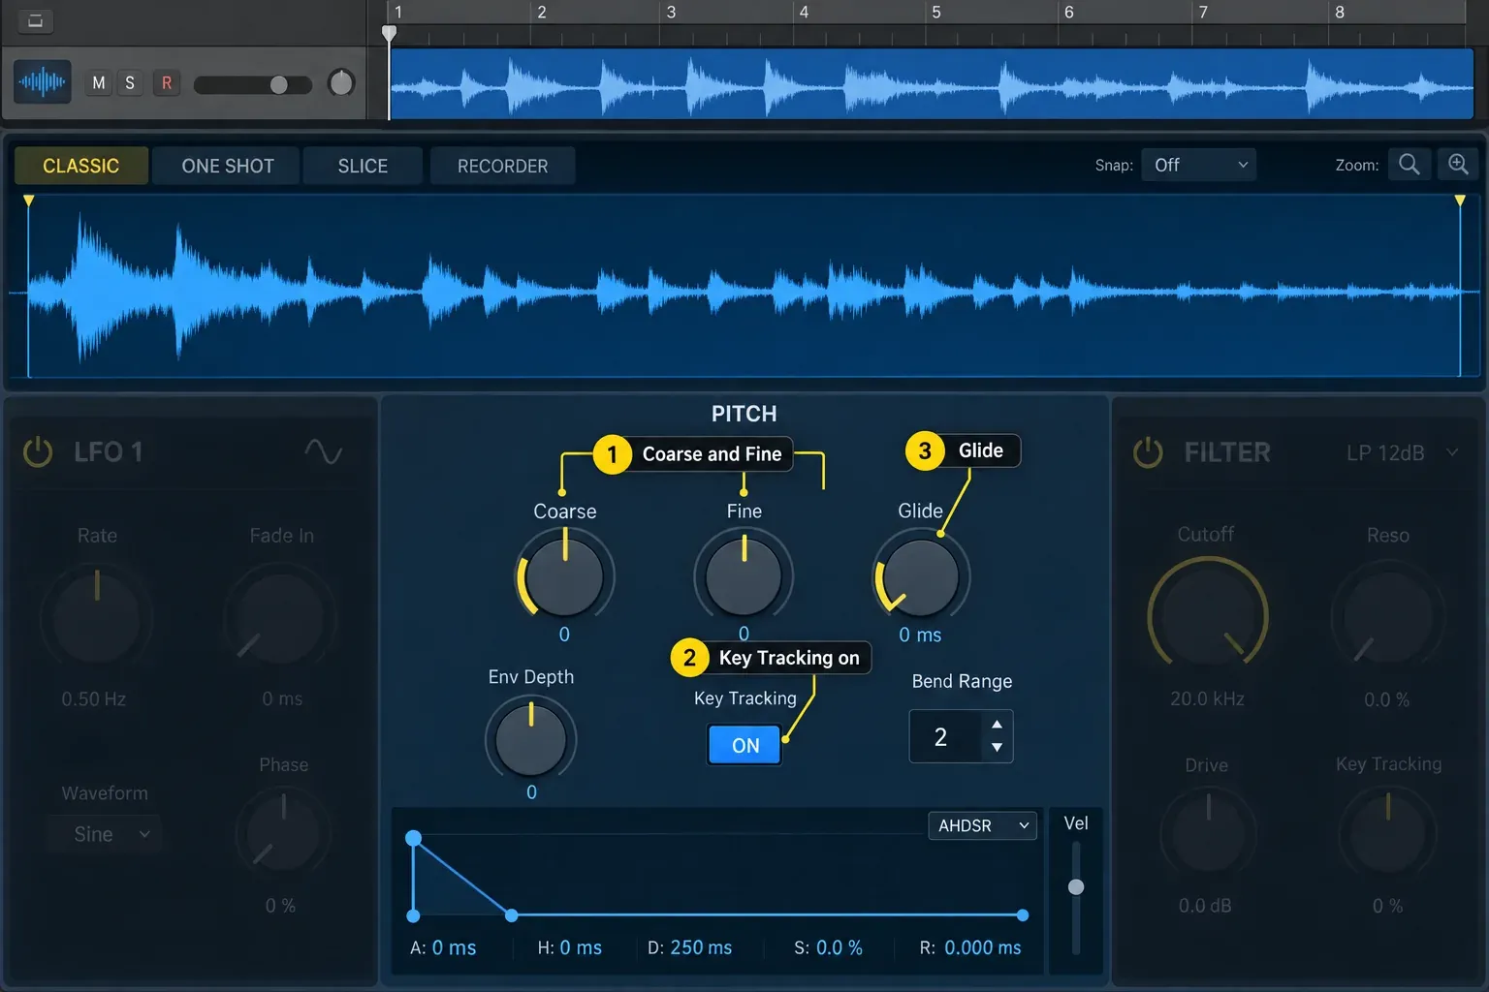Click the filter Drive knob
Viewport: 1489px width, 992px height.
point(1208,833)
